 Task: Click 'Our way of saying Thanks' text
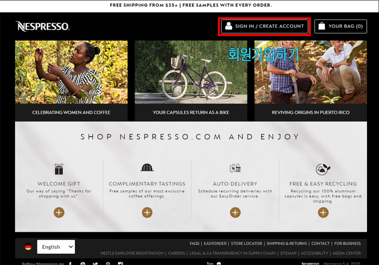(59, 194)
